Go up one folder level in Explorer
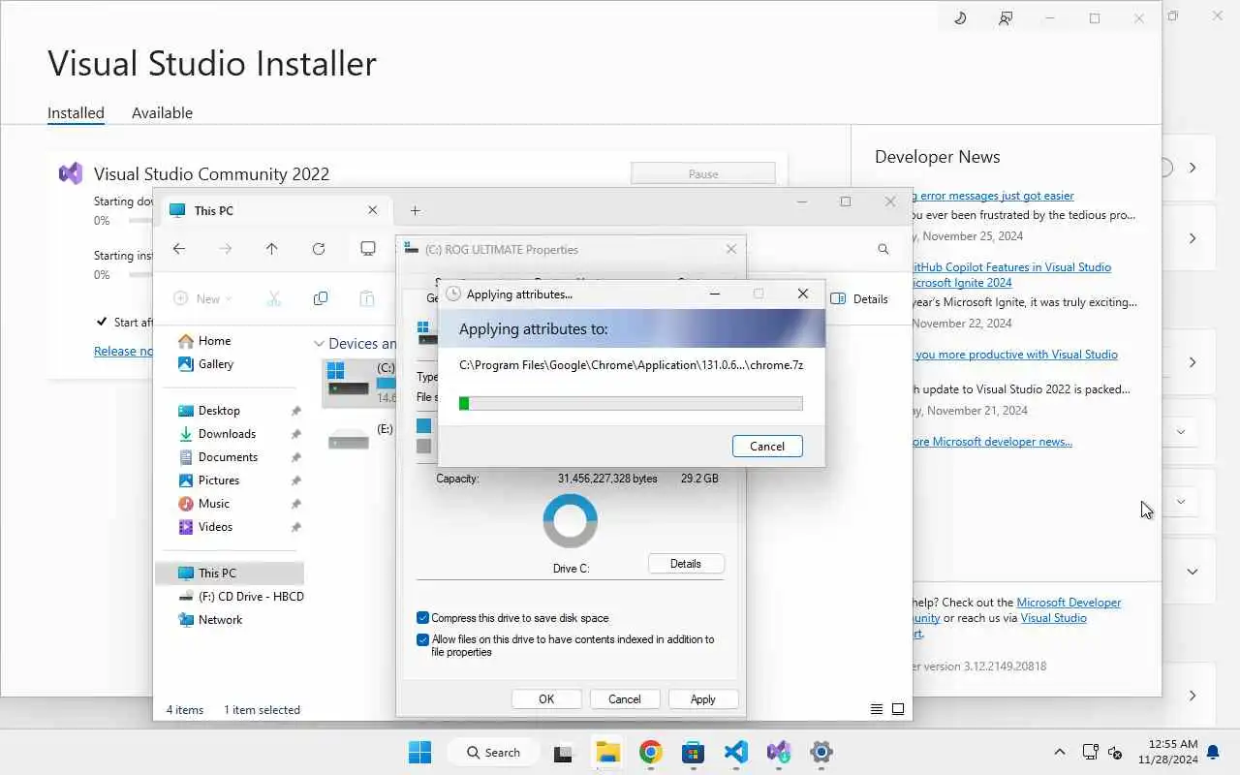This screenshot has height=775, width=1240. [272, 249]
